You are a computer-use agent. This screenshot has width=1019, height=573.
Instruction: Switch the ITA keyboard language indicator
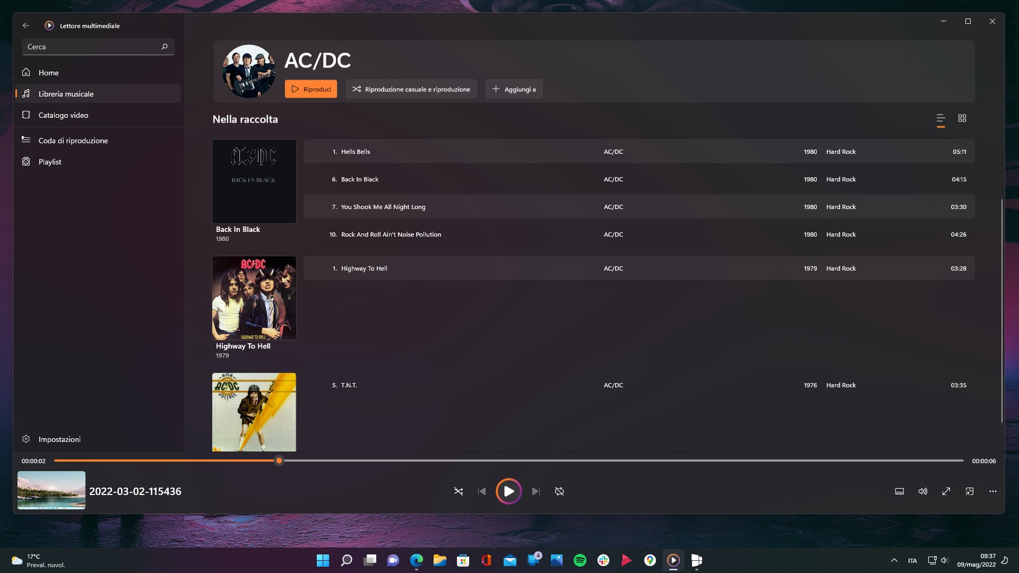[912, 561]
